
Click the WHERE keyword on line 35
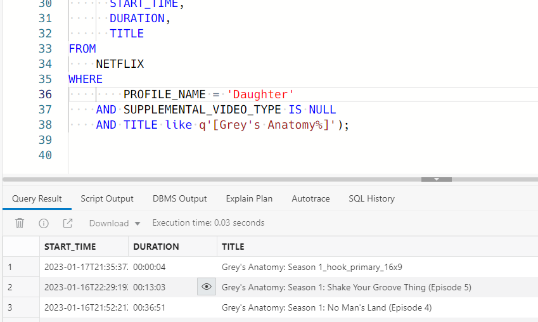(86, 79)
